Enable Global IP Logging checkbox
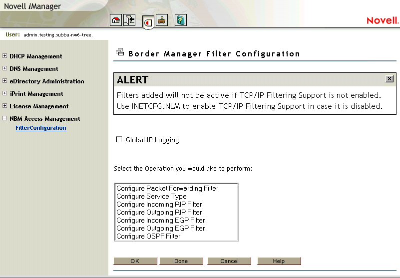 click(x=119, y=139)
